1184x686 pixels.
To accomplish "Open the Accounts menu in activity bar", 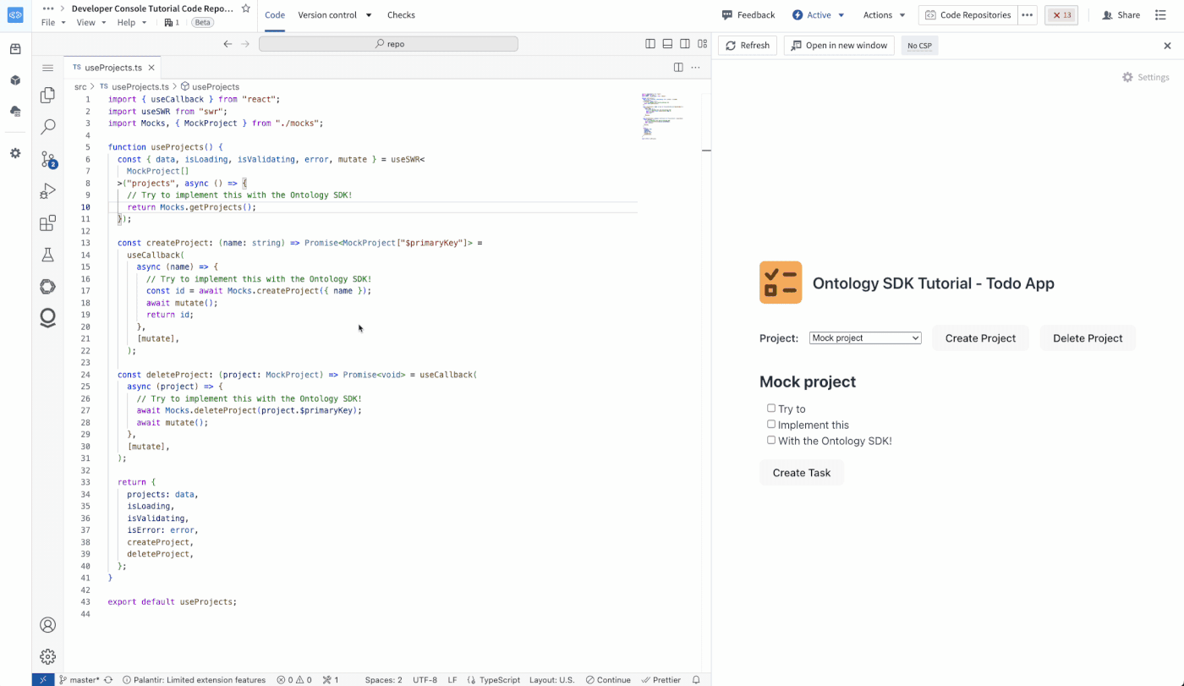I will (48, 625).
